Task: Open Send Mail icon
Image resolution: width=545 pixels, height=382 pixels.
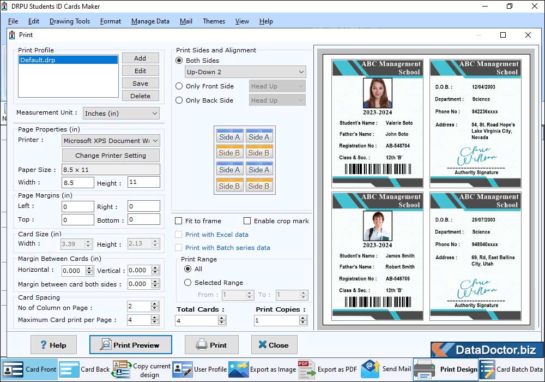Action: coord(371,369)
